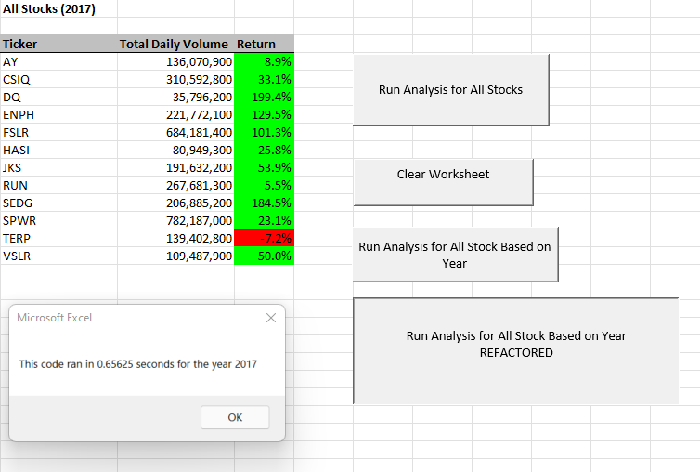Click the code ran in 0.65625 seconds message

click(x=138, y=364)
